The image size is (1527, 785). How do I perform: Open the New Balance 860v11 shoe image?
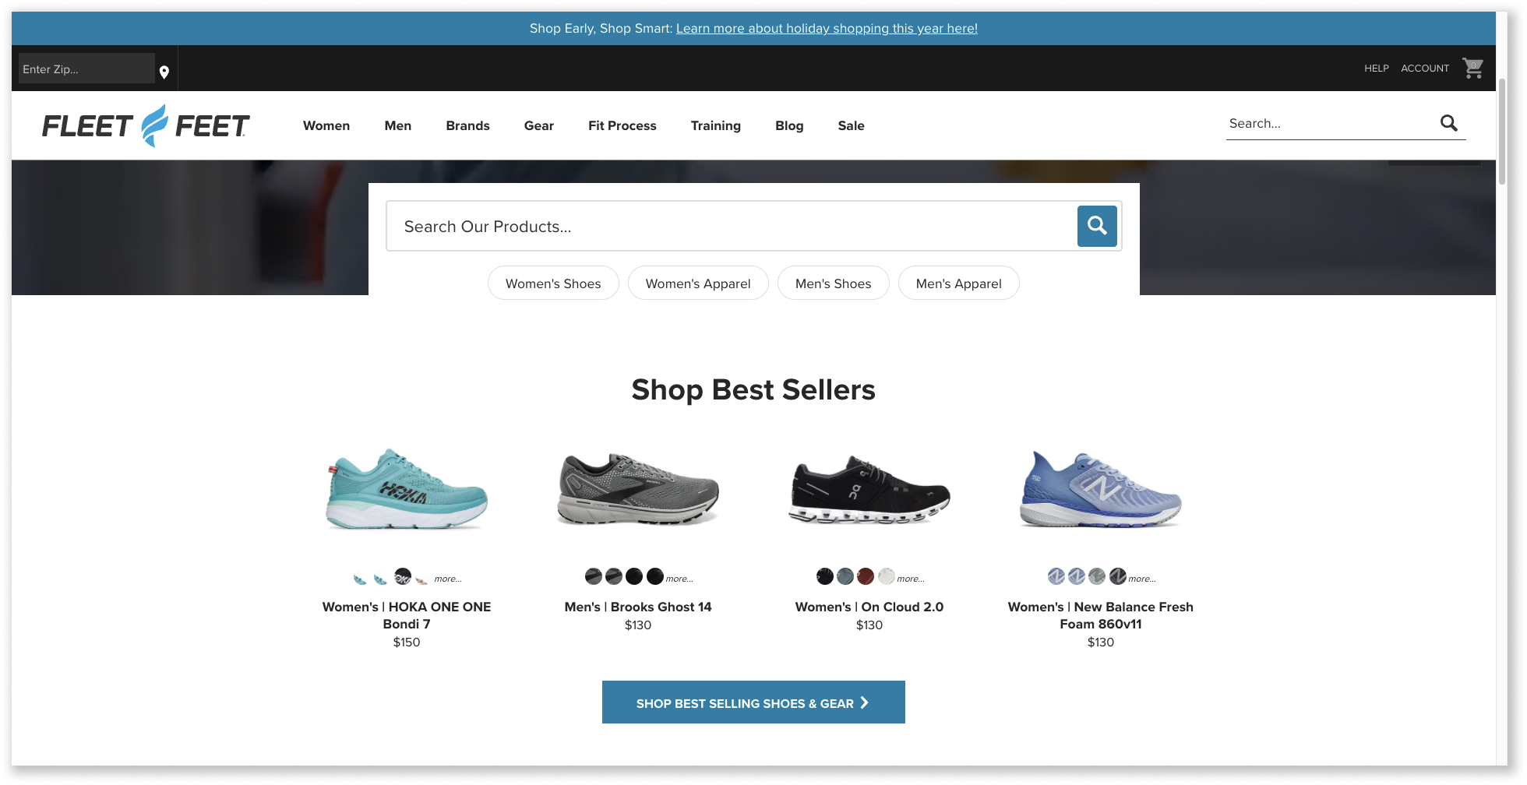coord(1101,489)
